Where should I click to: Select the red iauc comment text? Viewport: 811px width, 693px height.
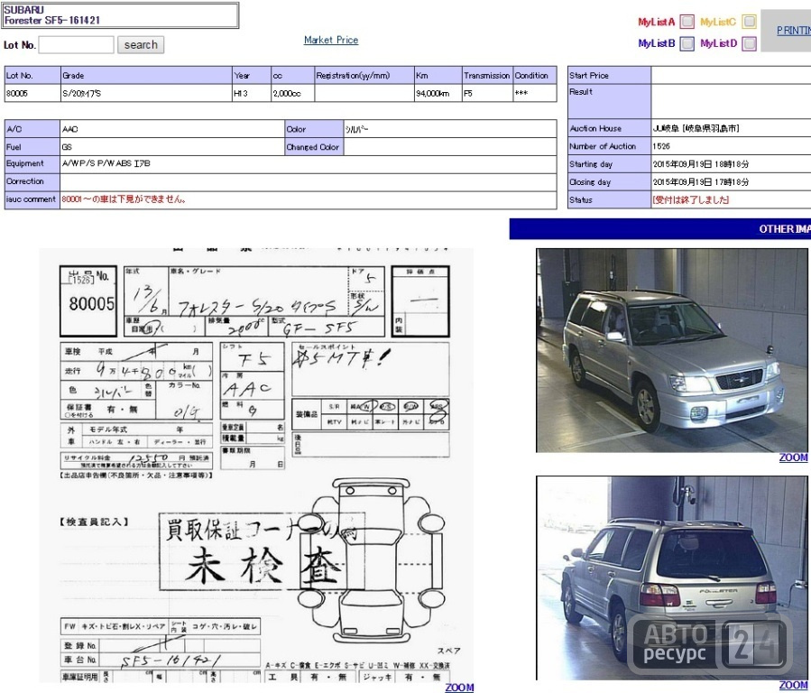(124, 199)
